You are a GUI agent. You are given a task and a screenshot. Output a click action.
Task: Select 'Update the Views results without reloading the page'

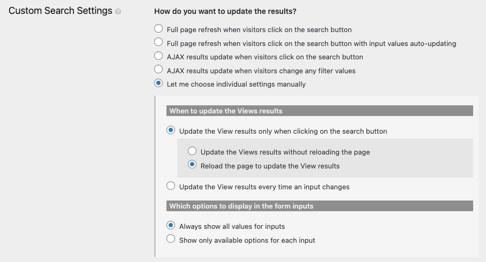coord(192,151)
